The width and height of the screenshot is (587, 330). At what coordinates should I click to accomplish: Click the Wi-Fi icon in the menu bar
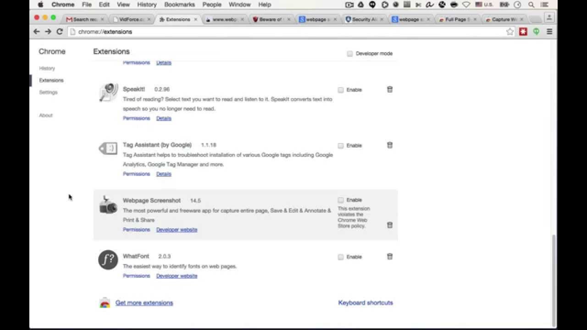466,5
